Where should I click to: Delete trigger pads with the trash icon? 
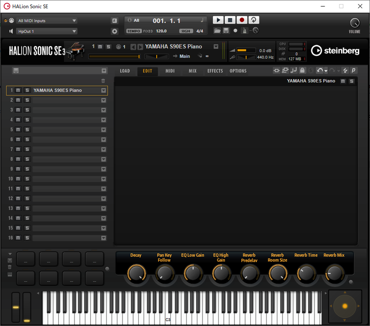10,267
